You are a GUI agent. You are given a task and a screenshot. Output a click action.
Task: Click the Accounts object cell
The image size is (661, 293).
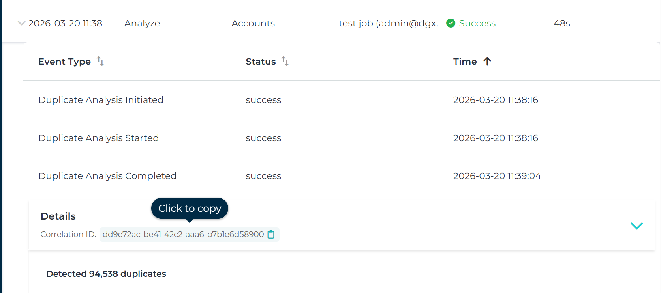[253, 23]
